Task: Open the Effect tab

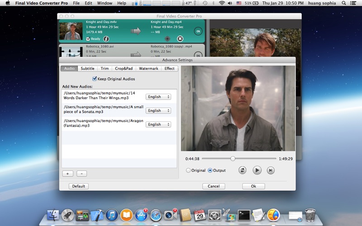Action: pos(169,68)
